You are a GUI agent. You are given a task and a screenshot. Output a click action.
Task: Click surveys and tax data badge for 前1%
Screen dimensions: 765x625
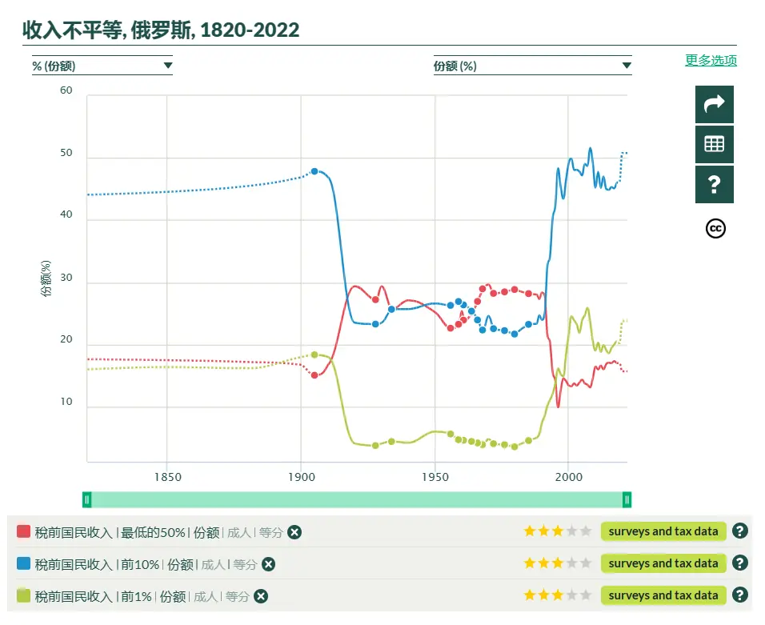point(663,595)
